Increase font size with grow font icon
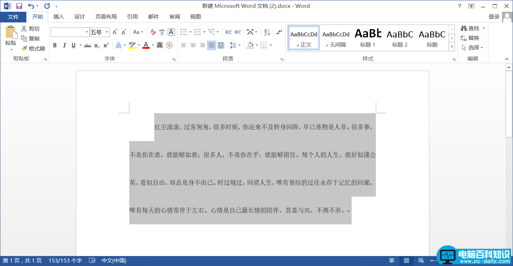This screenshot has height=266, width=513. (115, 32)
